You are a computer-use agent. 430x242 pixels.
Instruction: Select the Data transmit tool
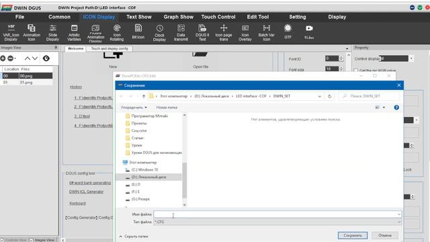(x=181, y=32)
